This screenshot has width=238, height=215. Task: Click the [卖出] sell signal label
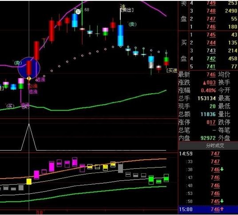click(x=127, y=10)
